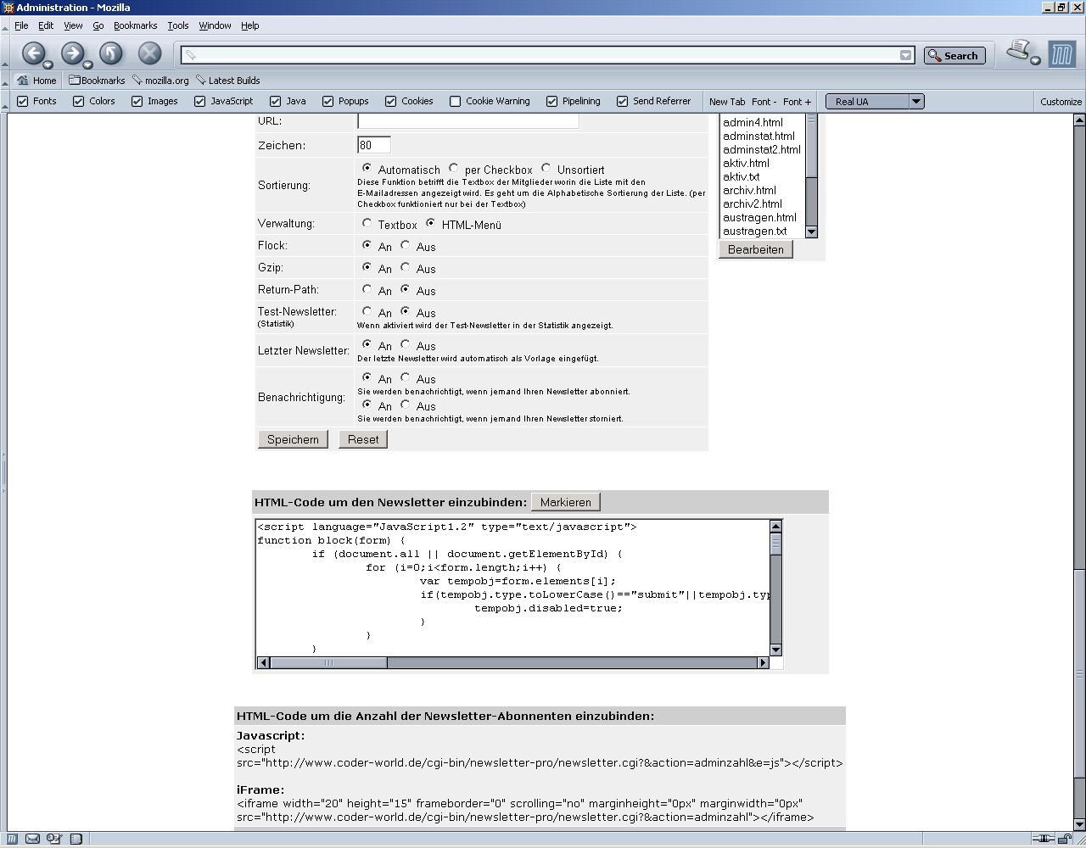Toggle the Cookies checkbox
The image size is (1086, 848).
[x=391, y=101]
